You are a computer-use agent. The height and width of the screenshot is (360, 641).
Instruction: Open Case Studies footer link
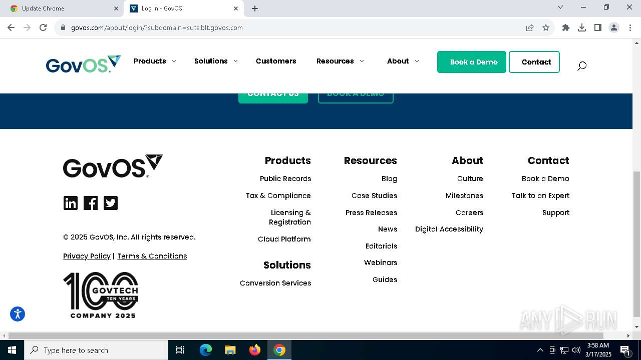pos(374,195)
